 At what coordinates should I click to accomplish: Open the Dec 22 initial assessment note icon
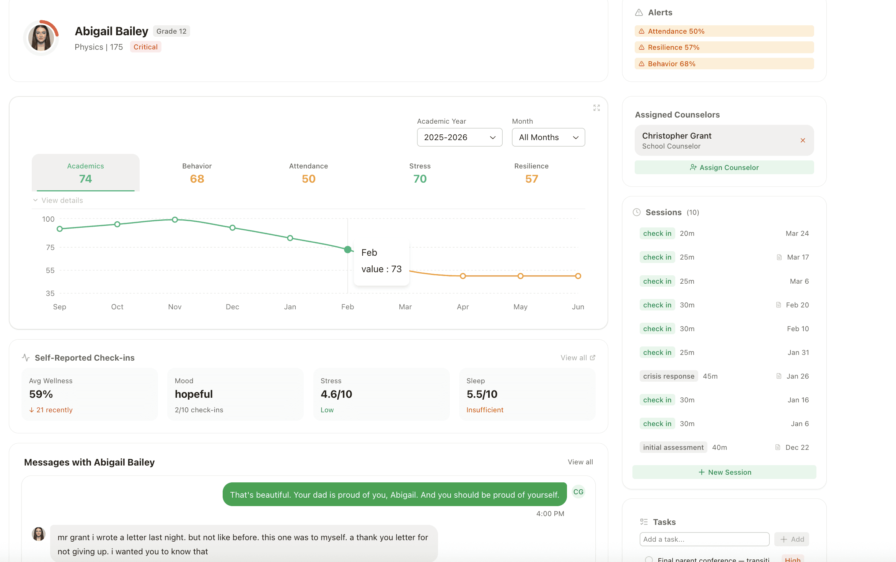tap(777, 447)
